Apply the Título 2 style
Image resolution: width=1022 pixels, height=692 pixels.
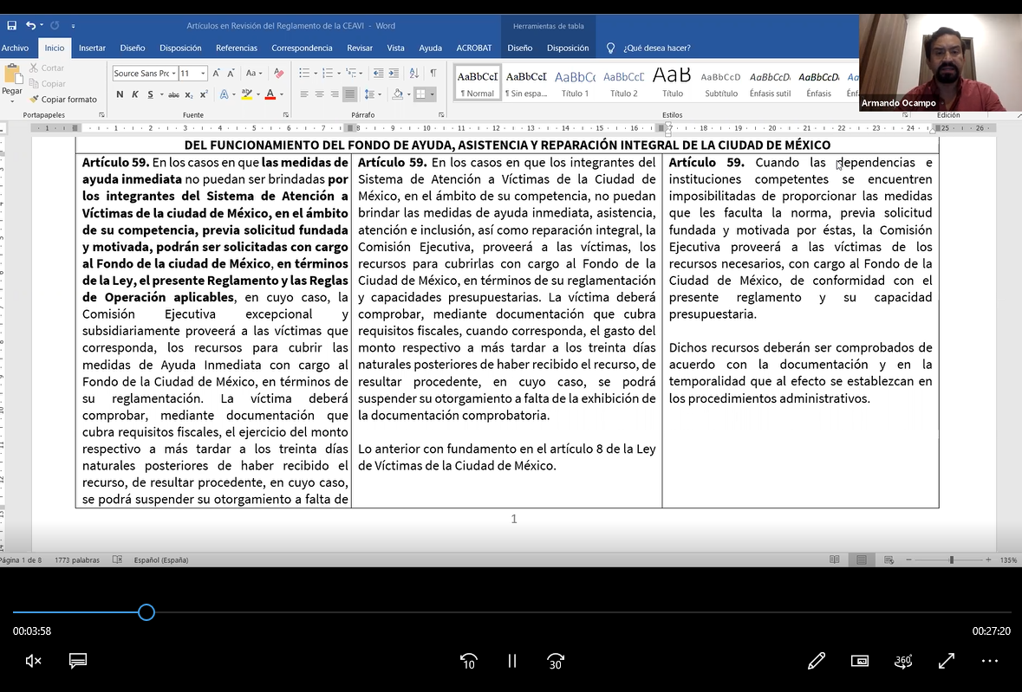click(624, 83)
